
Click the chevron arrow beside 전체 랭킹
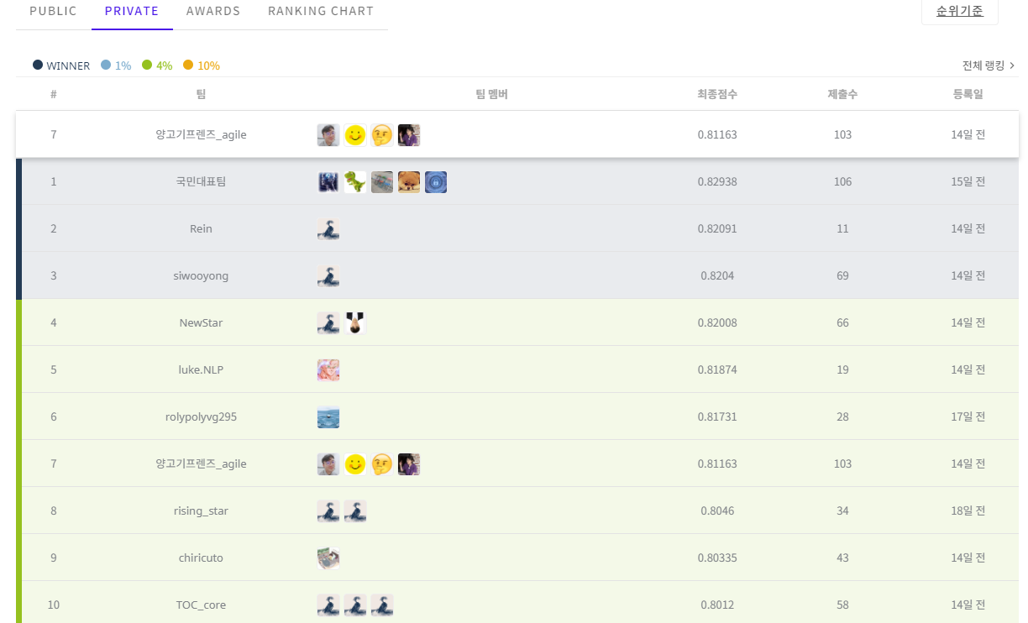[1012, 65]
